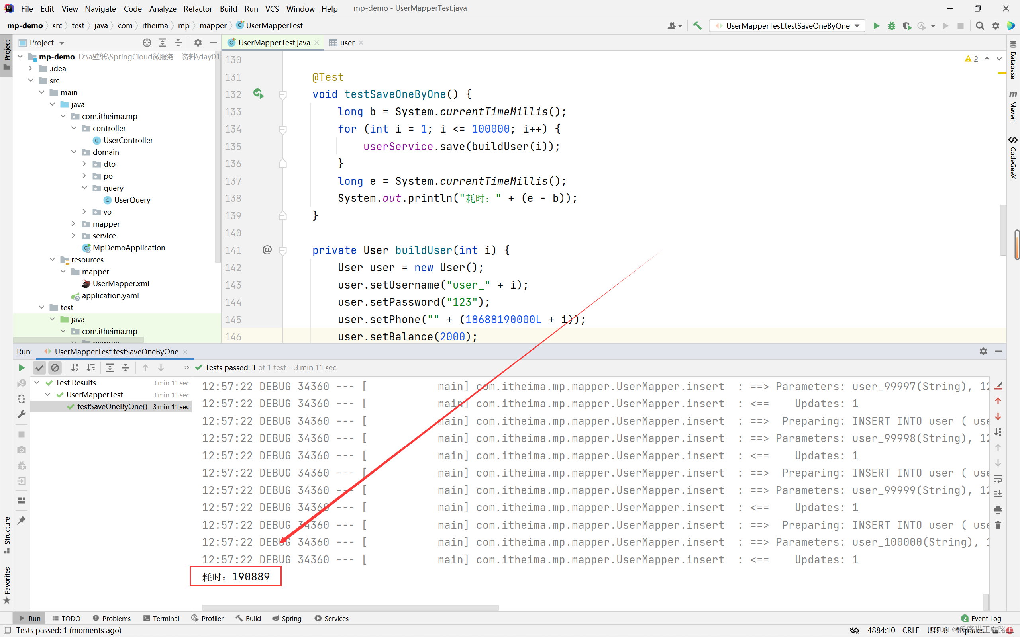
Task: Expand the service folder in project tree
Action: pyautogui.click(x=83, y=235)
